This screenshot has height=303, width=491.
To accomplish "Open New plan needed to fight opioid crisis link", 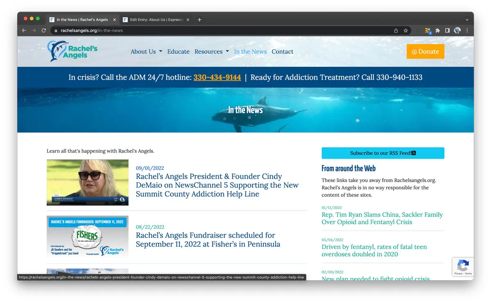I will tap(376, 278).
